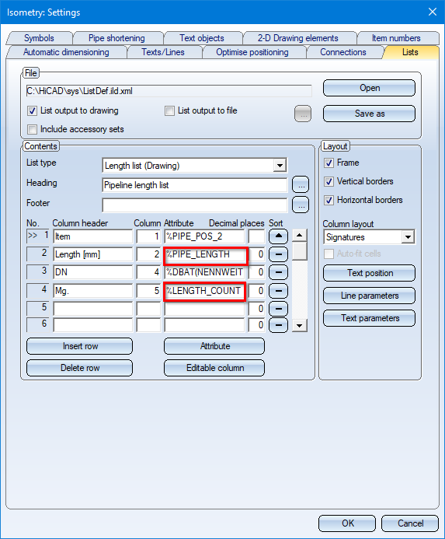The image size is (445, 539).
Task: Click sort button in Mg. row
Action: coord(278,291)
